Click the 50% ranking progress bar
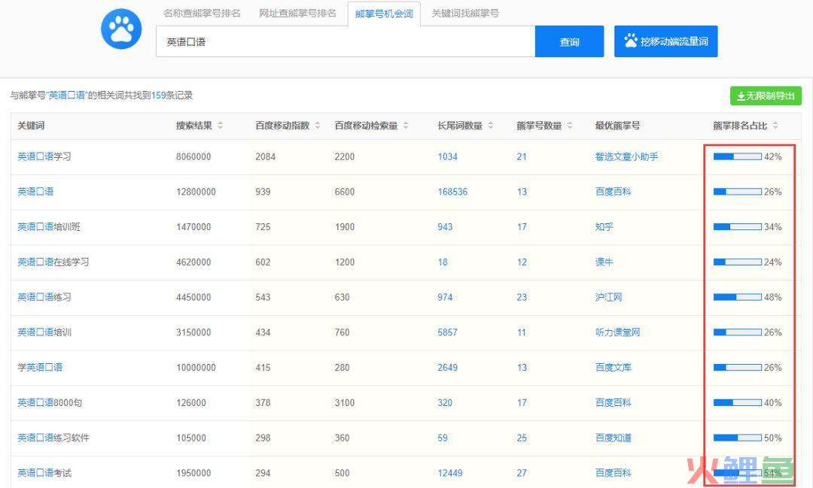Screen dimensions: 813x488 [737, 438]
